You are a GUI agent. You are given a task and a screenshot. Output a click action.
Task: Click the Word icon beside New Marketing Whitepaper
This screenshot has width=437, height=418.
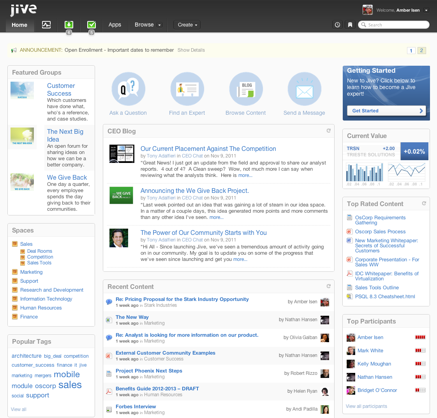click(349, 240)
